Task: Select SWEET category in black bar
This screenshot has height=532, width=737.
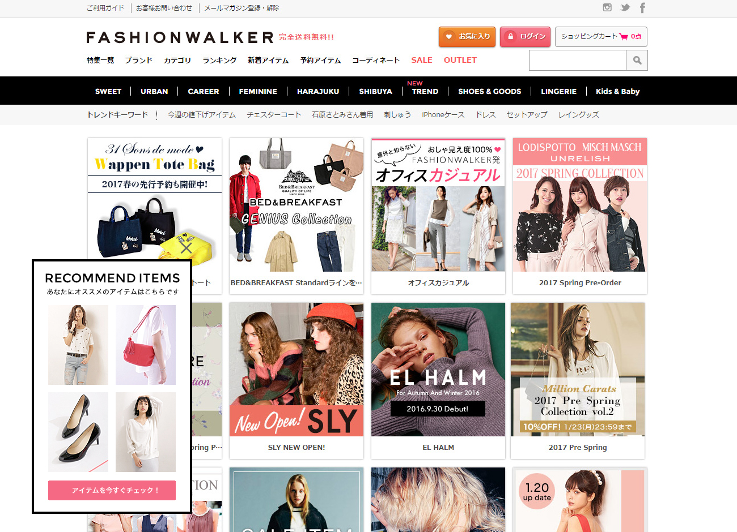Action: [108, 91]
